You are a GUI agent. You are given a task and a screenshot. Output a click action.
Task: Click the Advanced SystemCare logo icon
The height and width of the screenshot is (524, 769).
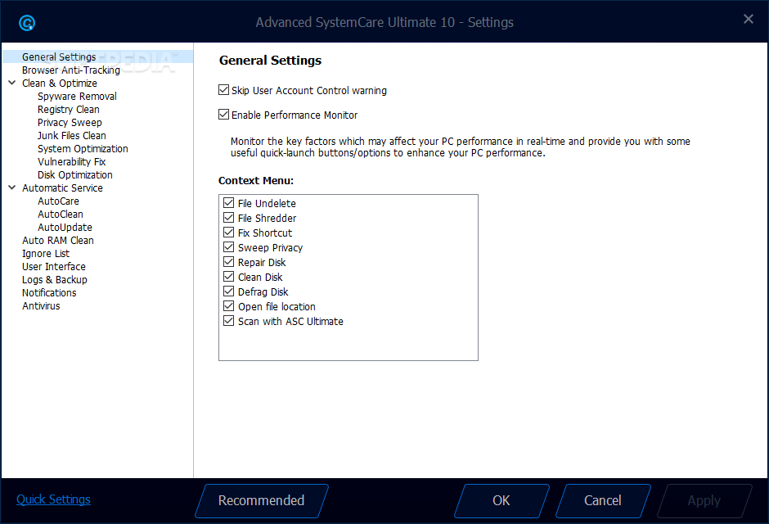pos(27,23)
